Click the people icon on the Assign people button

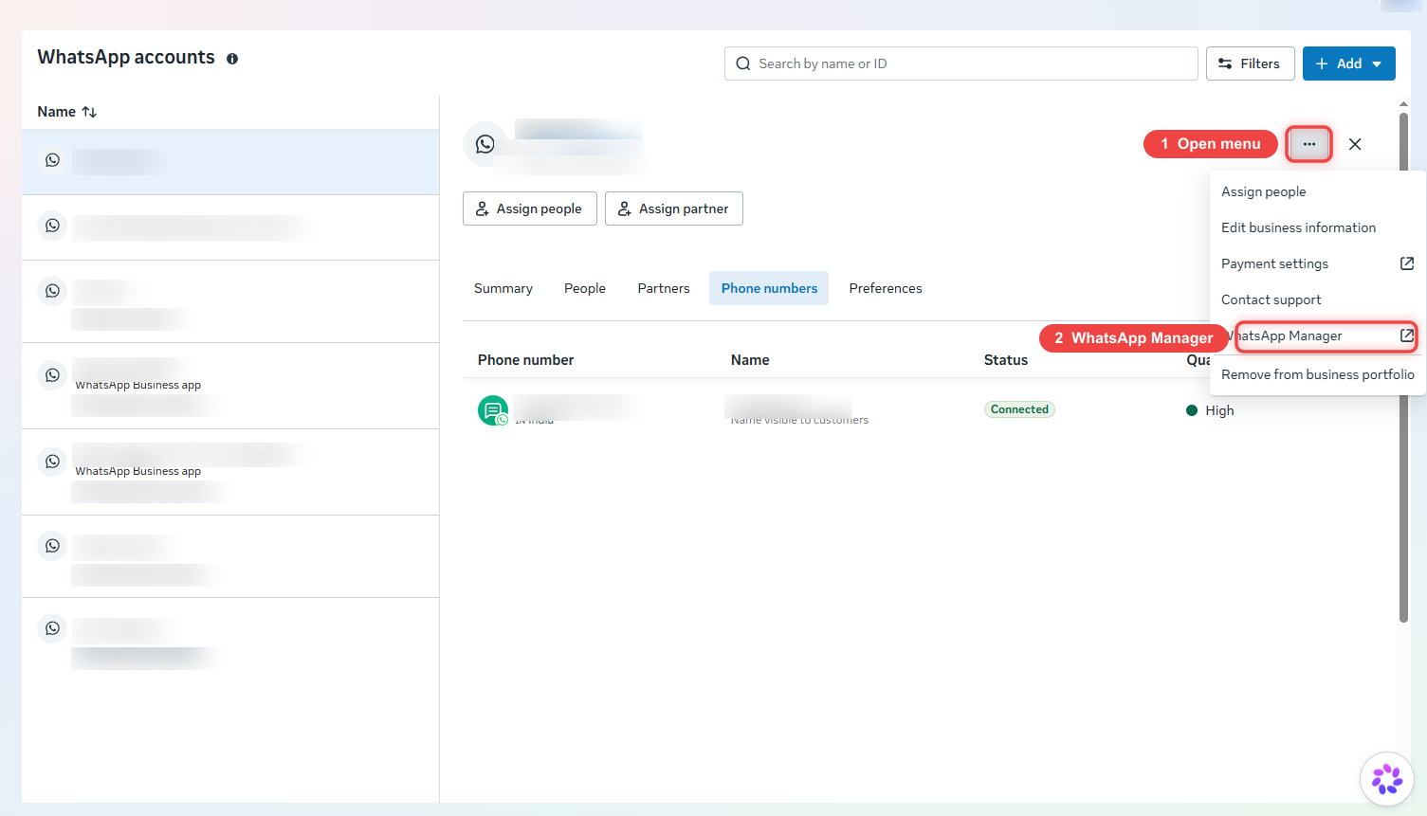483,209
